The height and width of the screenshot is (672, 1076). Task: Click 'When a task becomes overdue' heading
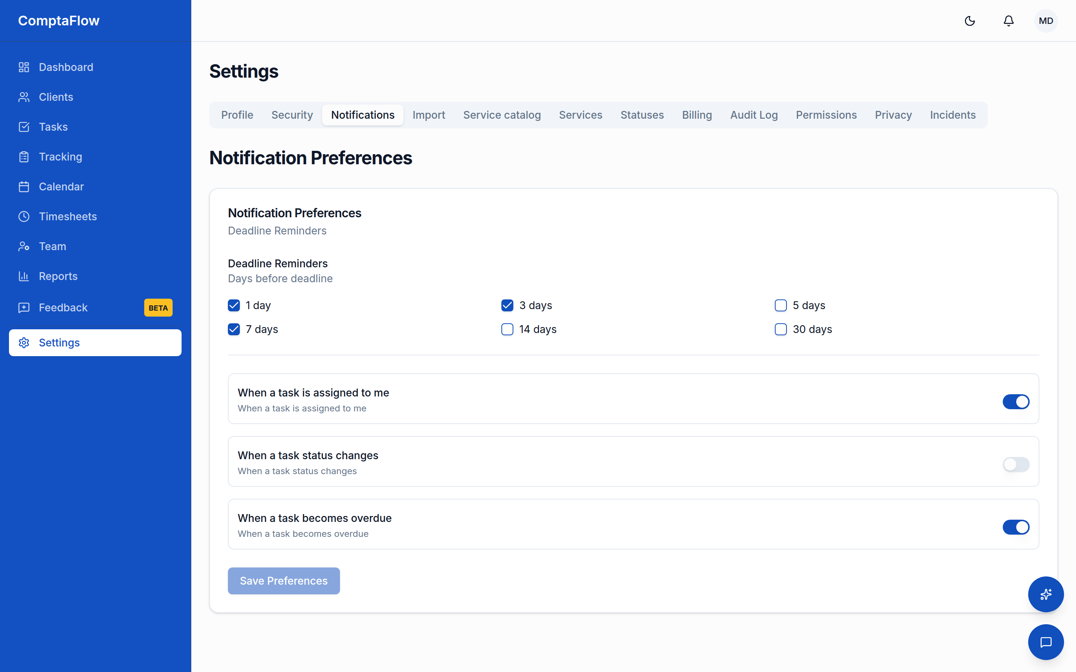(x=314, y=518)
